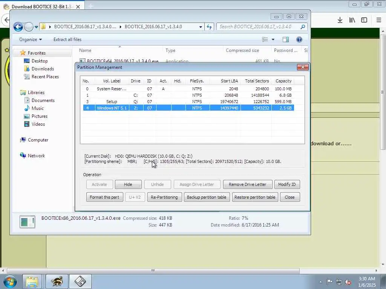Show hidden tray icons arrow
386x289 pixels.
(x=320, y=282)
